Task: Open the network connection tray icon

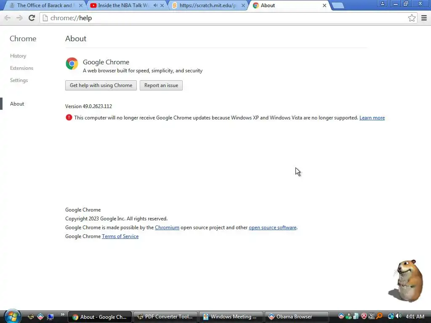Action: coord(391,316)
